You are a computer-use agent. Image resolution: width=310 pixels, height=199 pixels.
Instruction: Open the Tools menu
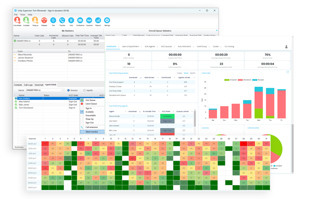[x=23, y=14]
